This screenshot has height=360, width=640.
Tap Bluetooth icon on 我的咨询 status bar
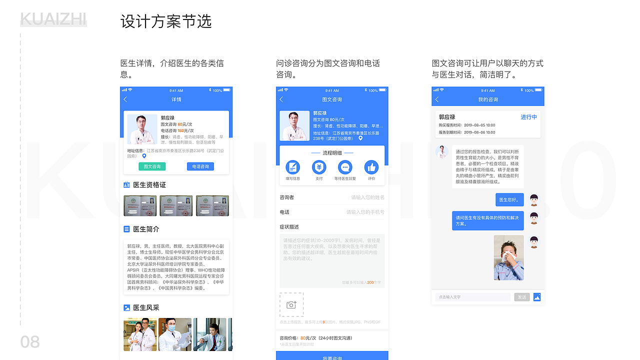(x=522, y=90)
